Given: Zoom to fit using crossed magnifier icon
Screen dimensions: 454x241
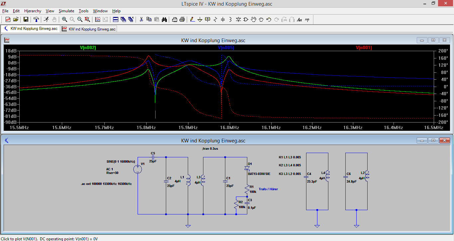Looking at the screenshot, I should click(x=87, y=20).
